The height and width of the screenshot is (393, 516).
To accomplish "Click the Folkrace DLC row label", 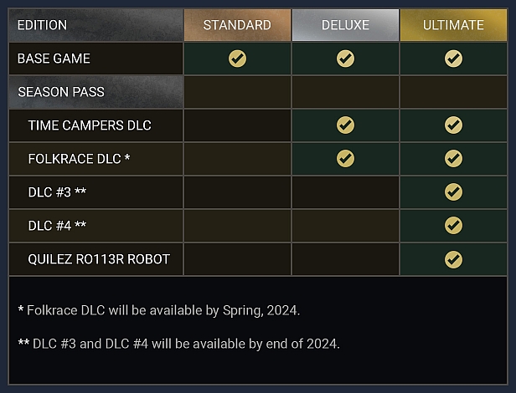I will [79, 159].
